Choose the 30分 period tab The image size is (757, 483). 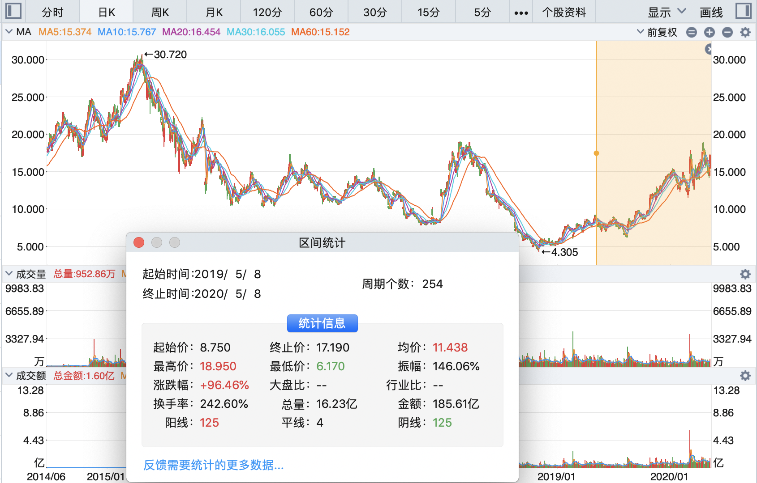coord(375,12)
